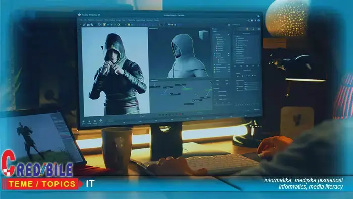
Task: Click the pencil icon in the right panel header
Action: coord(253,29)
